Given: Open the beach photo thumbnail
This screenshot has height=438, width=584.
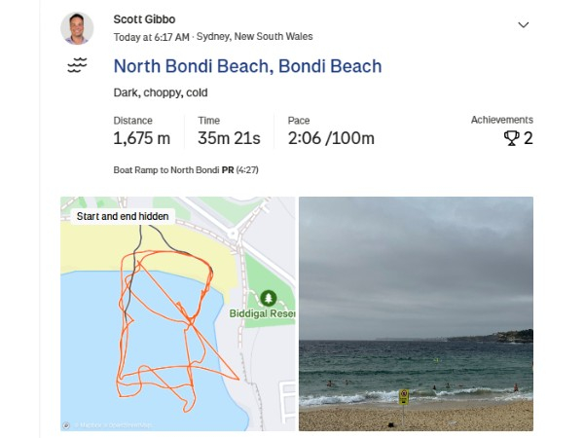Looking at the screenshot, I should point(416,313).
